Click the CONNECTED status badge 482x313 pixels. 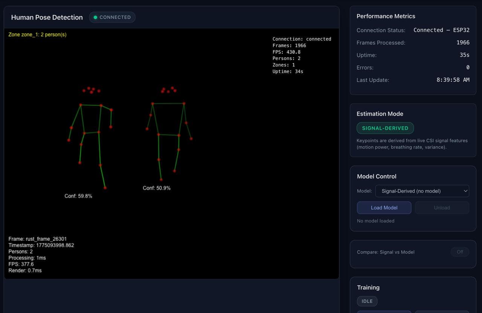click(112, 17)
